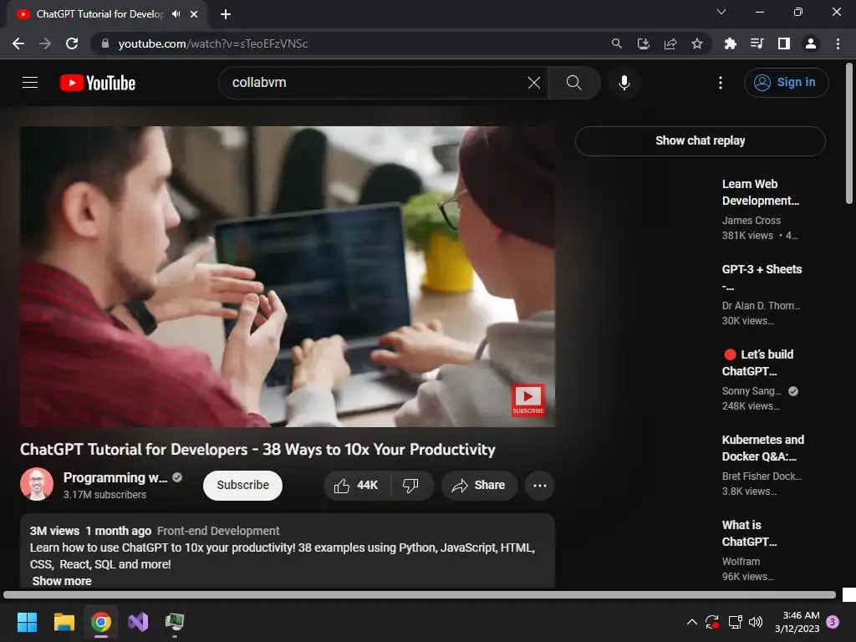Open GPT-3 + Sheets suggested video
The image size is (856, 642).
tap(762, 277)
